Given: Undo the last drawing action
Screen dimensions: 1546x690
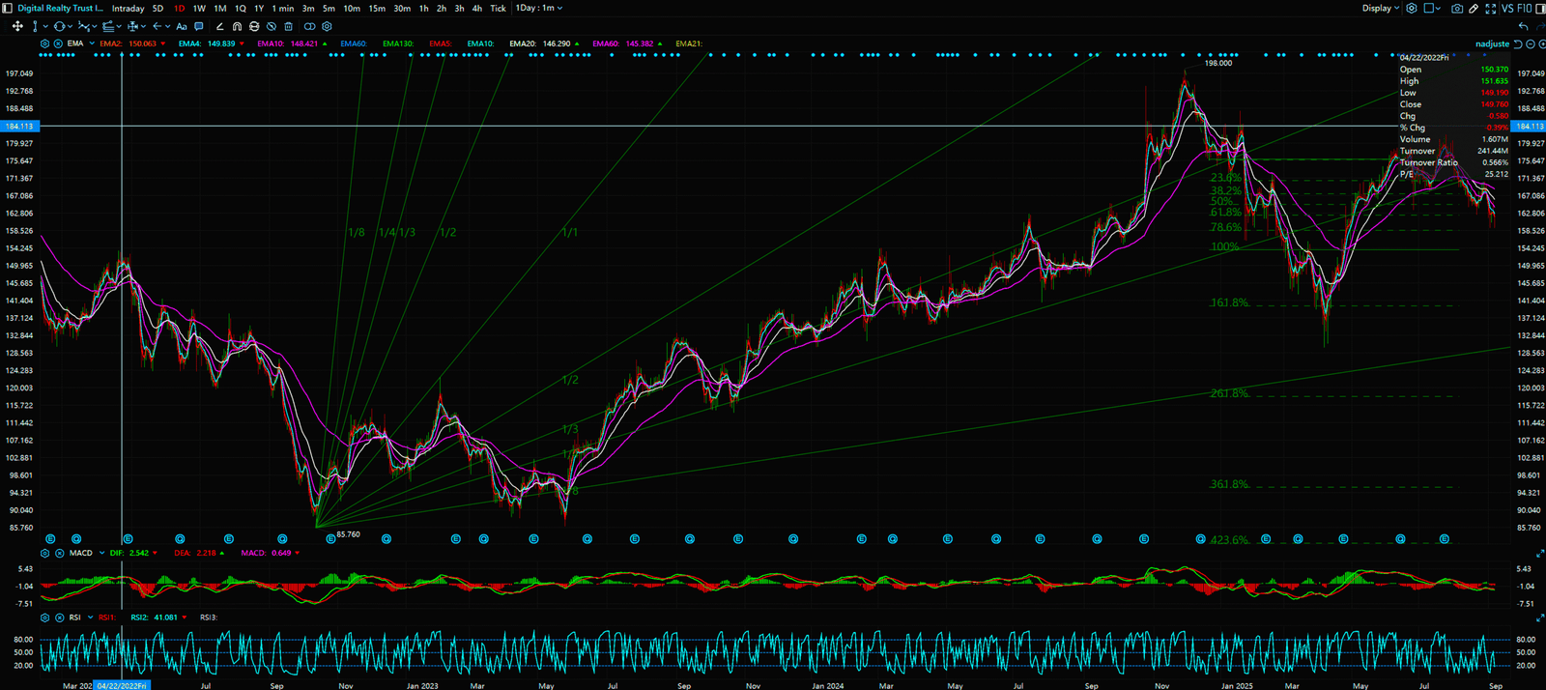Looking at the screenshot, I should click(1524, 27).
